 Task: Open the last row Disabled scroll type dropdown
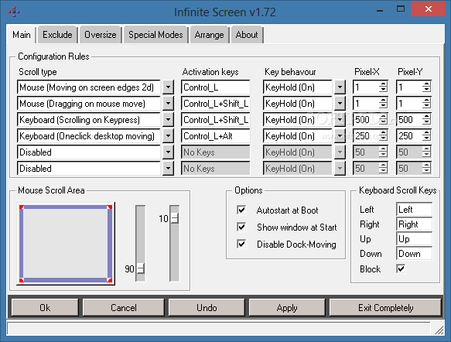[168, 168]
